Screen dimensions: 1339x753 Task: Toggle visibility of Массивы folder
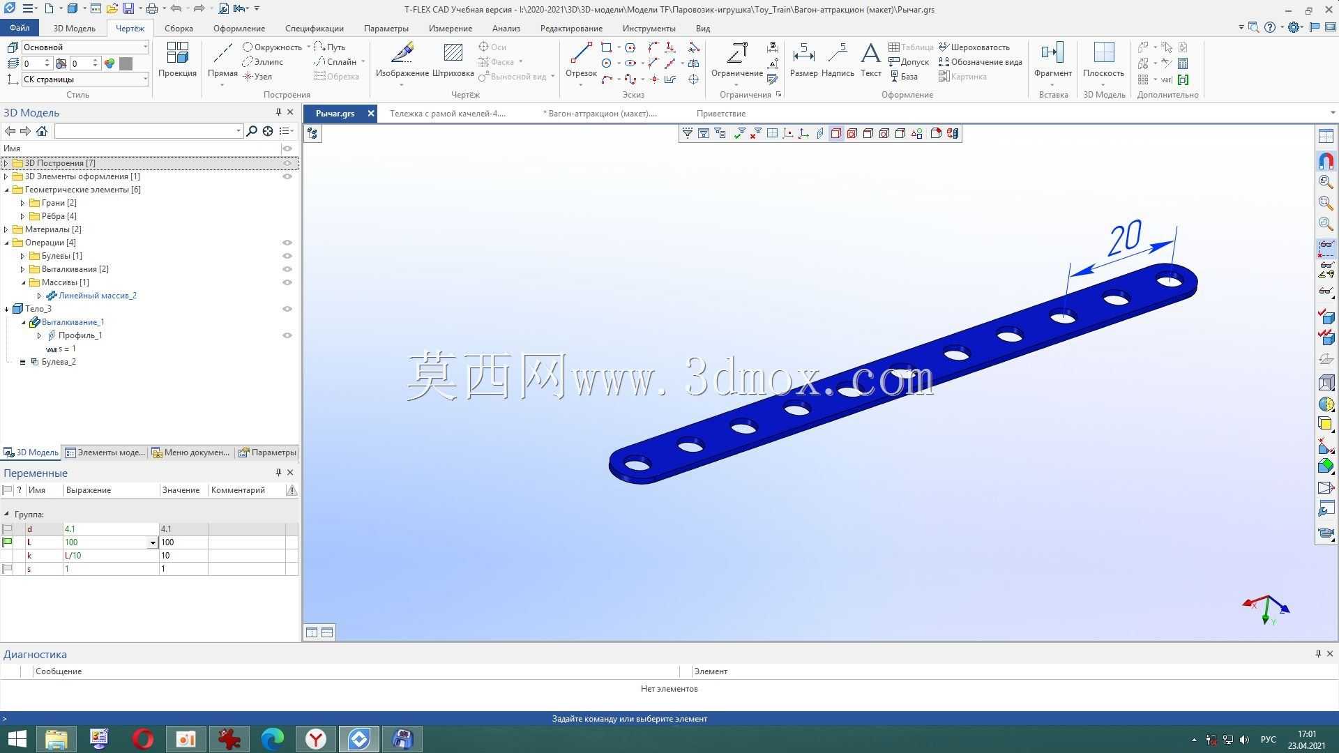(x=287, y=282)
